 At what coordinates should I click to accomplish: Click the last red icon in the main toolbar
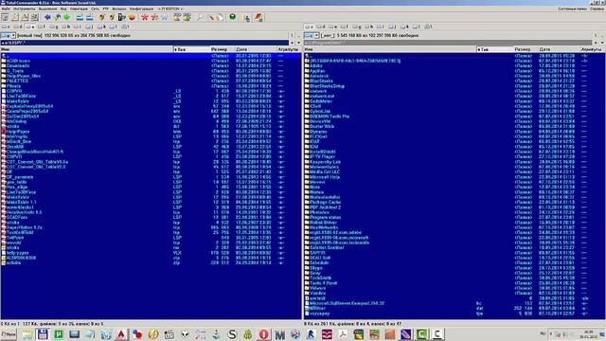pyautogui.click(x=258, y=17)
